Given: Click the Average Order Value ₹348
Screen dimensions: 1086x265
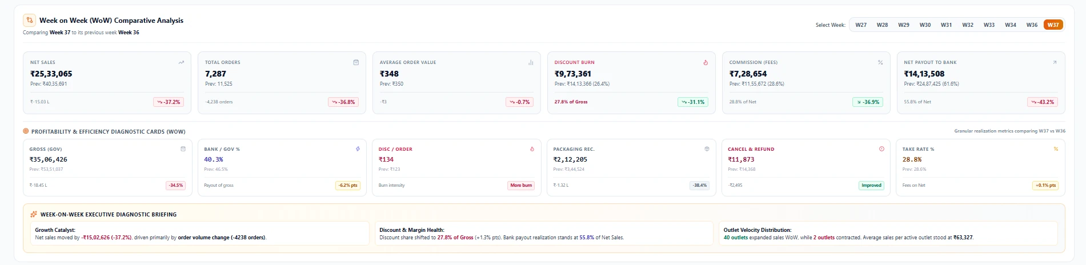Looking at the screenshot, I should [389, 74].
